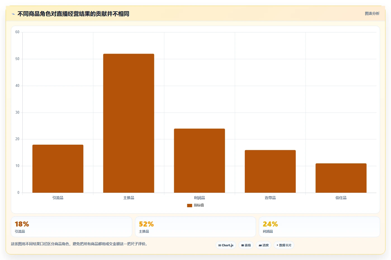The image size is (391, 260).
Task: Click the footnote text starting 这张图用不同结果口径
Action: (x=79, y=244)
